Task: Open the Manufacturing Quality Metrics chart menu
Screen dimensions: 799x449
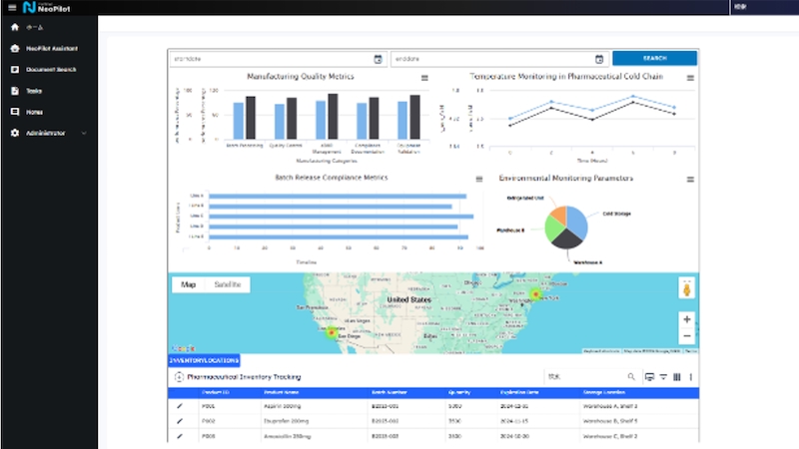Action: [425, 78]
